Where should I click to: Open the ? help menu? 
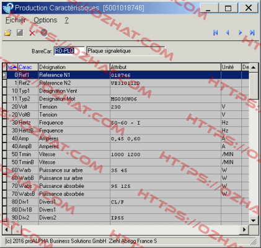point(66,20)
